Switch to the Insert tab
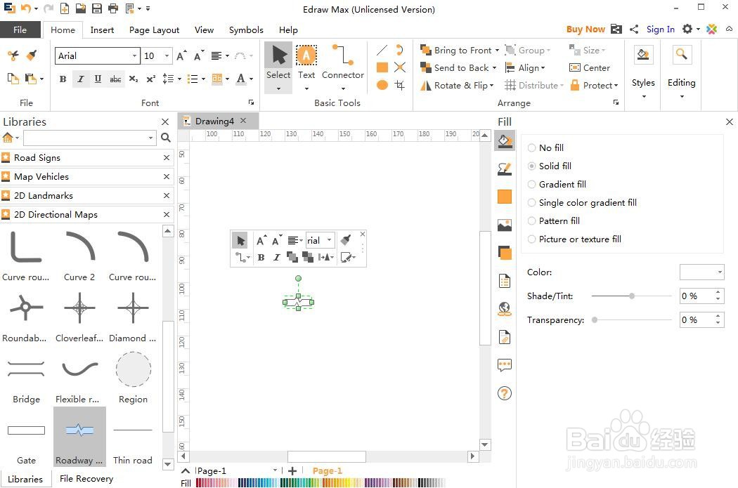The width and height of the screenshot is (738, 488). [102, 29]
